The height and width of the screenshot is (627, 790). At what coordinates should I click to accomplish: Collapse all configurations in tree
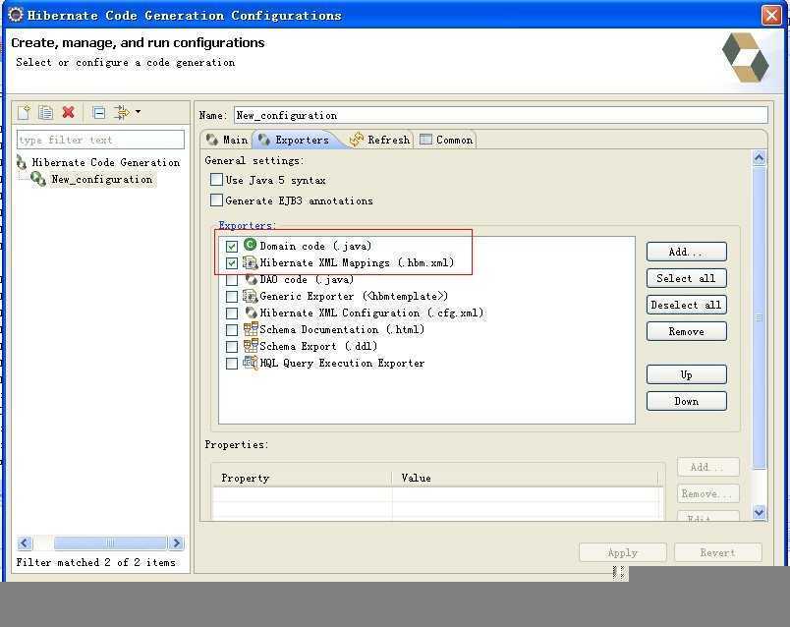pos(99,112)
